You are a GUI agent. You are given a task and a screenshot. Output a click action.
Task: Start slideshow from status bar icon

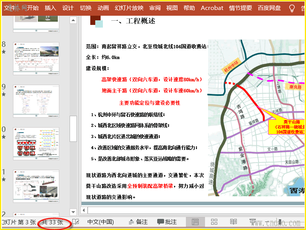pyautogui.click(x=252, y=222)
